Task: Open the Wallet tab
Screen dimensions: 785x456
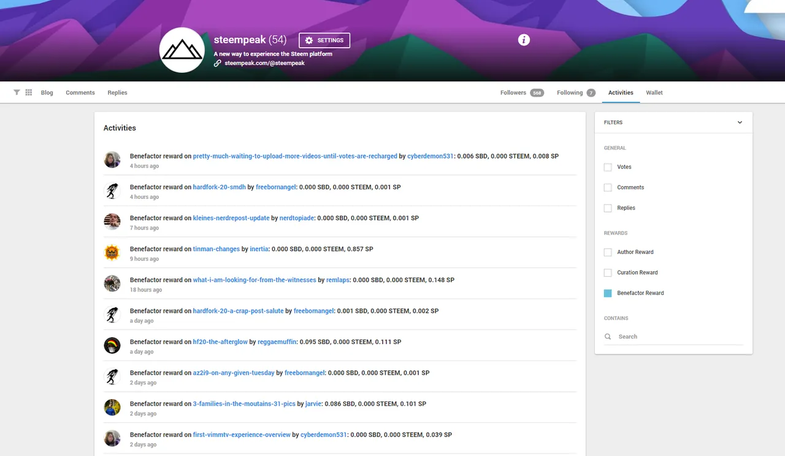Action: 654,92
